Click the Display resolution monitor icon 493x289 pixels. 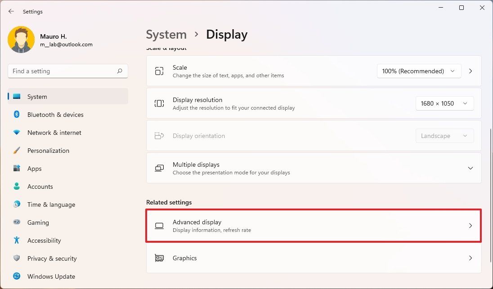[x=159, y=103]
